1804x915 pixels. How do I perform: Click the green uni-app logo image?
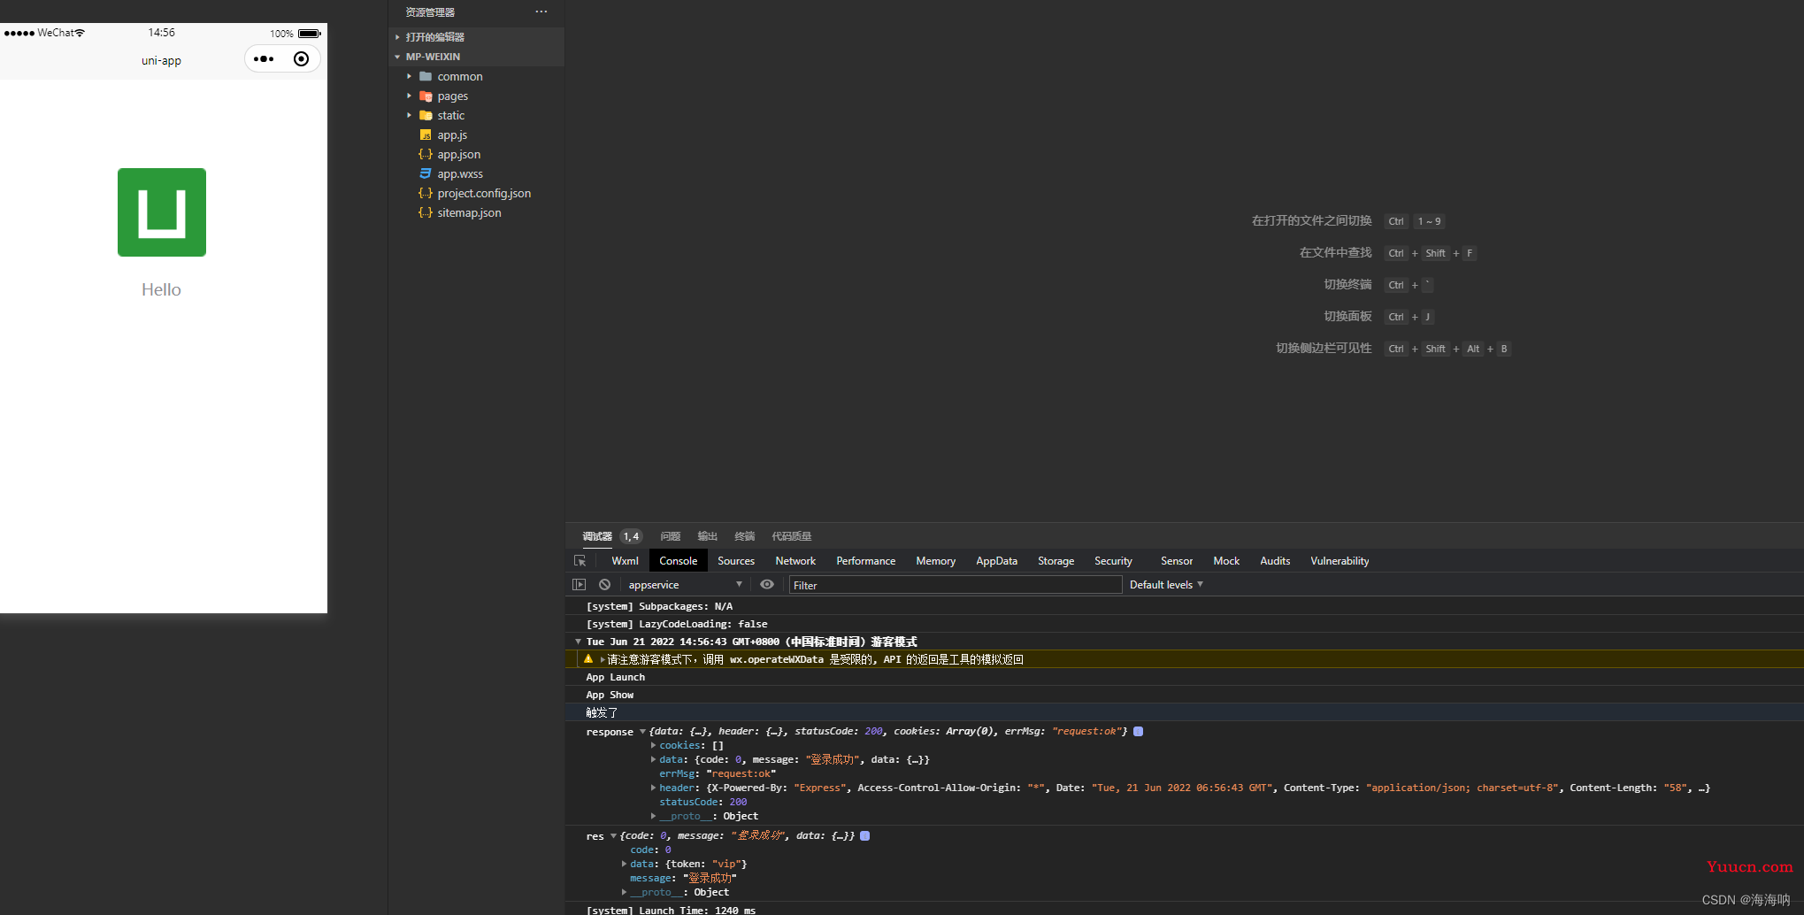(x=162, y=212)
